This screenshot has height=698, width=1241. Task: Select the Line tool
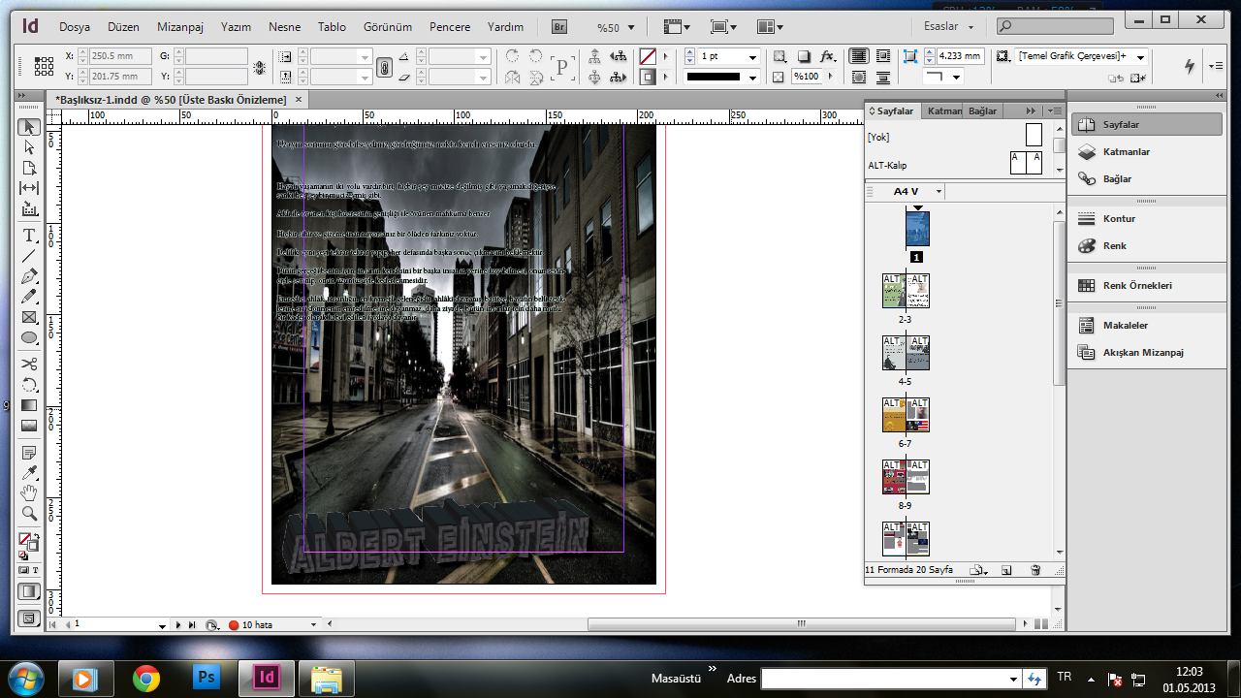pos(29,256)
